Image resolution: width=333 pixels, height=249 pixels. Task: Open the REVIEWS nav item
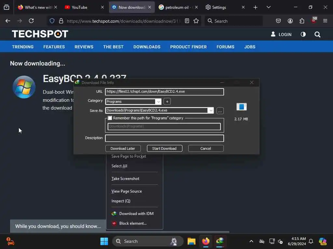[84, 47]
